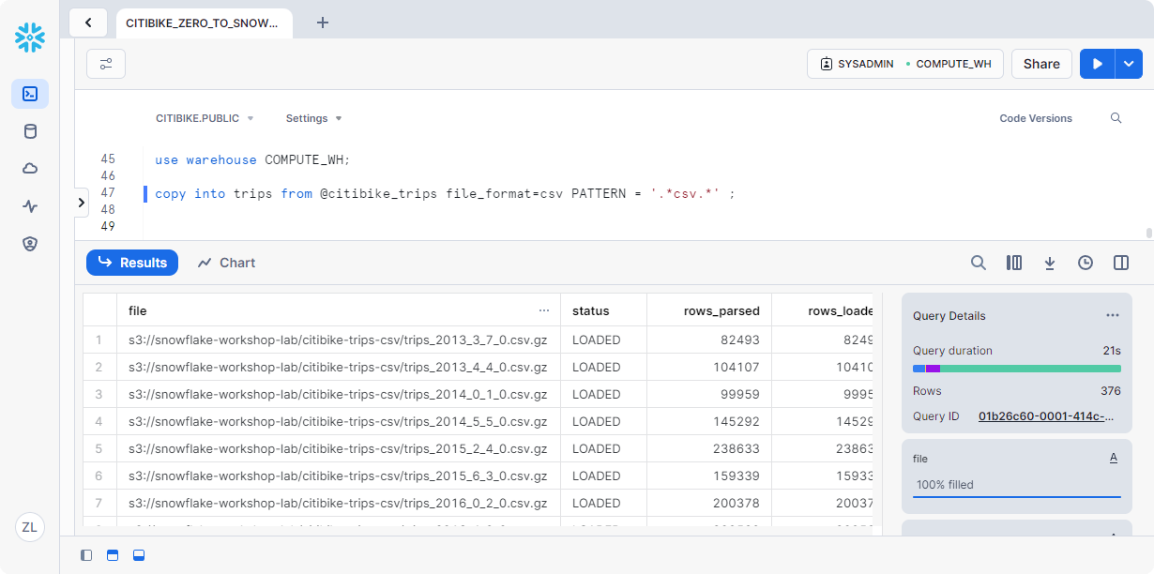This screenshot has width=1154, height=574.
Task: Open the run options dropdown arrow
Action: tap(1129, 64)
